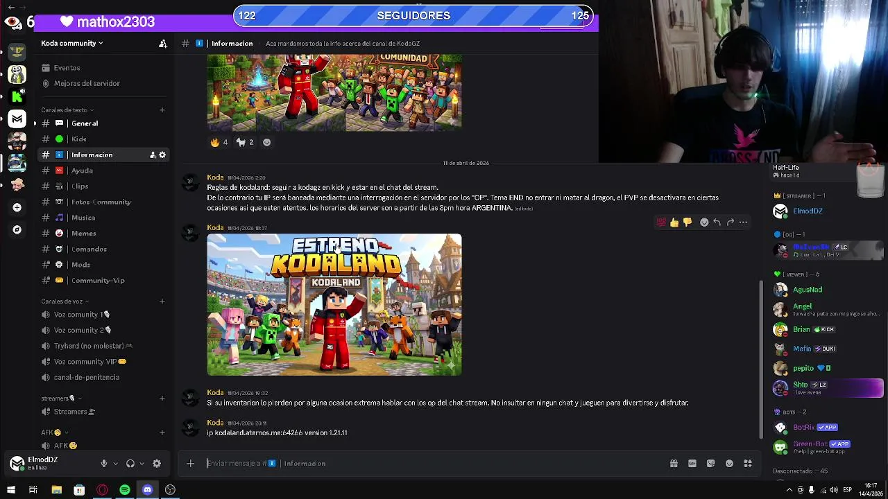Image resolution: width=888 pixels, height=499 pixels.
Task: Go to the Memes channel
Action: 83,234
